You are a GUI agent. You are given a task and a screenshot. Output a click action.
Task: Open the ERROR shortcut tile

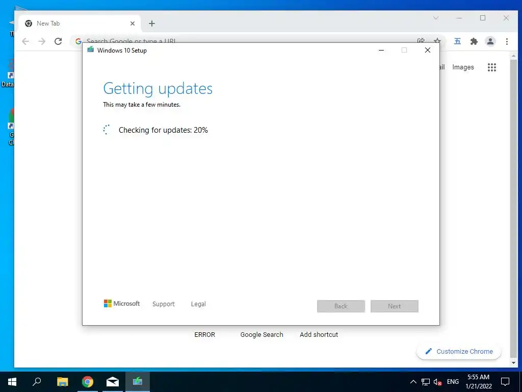click(x=205, y=335)
